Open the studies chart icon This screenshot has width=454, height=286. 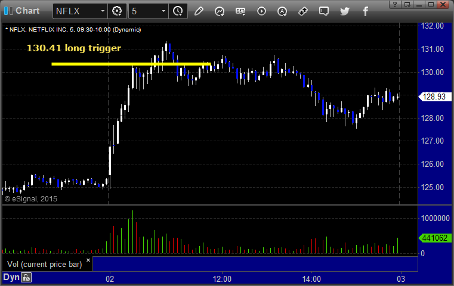point(220,11)
